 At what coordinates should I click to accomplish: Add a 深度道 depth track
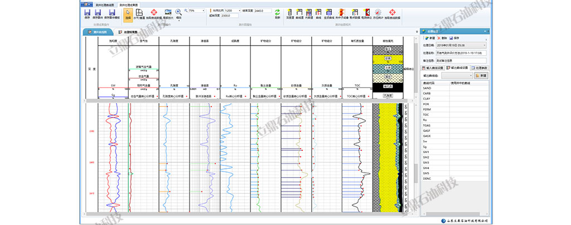(x=290, y=13)
